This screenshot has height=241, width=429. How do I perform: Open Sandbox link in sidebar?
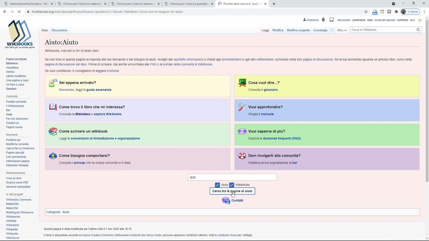pyautogui.click(x=11, y=89)
